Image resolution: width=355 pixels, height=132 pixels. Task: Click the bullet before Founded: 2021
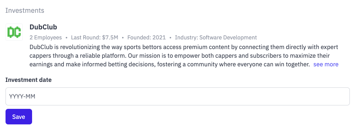123,37
